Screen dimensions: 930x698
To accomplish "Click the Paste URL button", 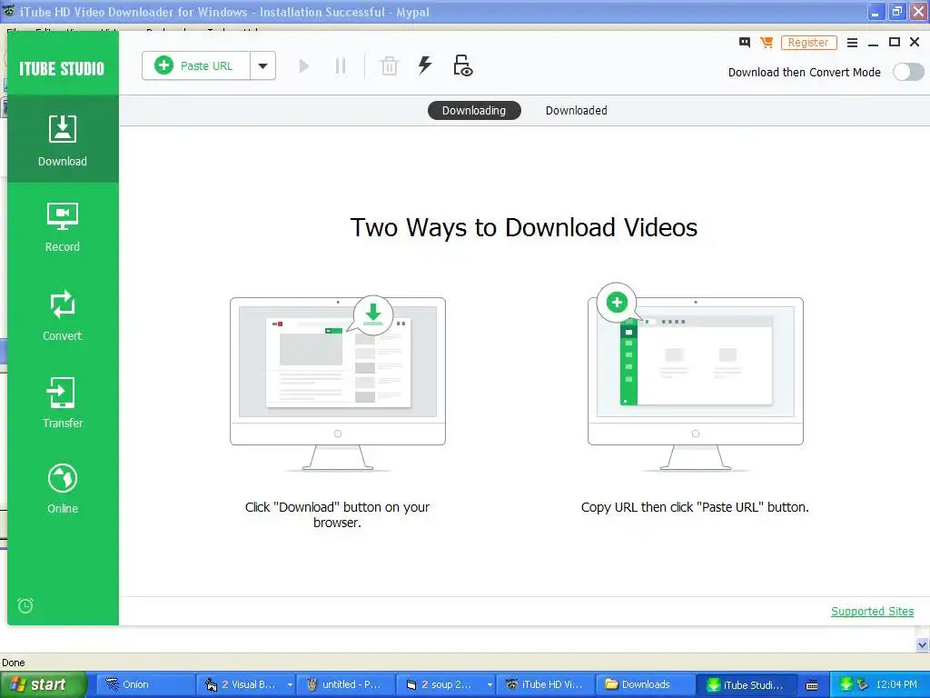I will 196,65.
